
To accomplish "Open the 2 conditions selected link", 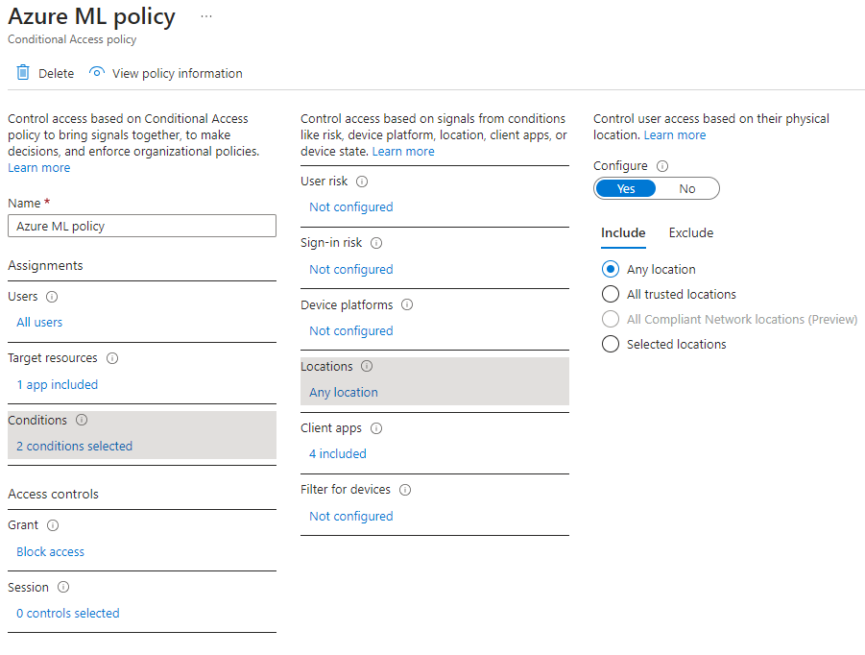I will pos(75,447).
